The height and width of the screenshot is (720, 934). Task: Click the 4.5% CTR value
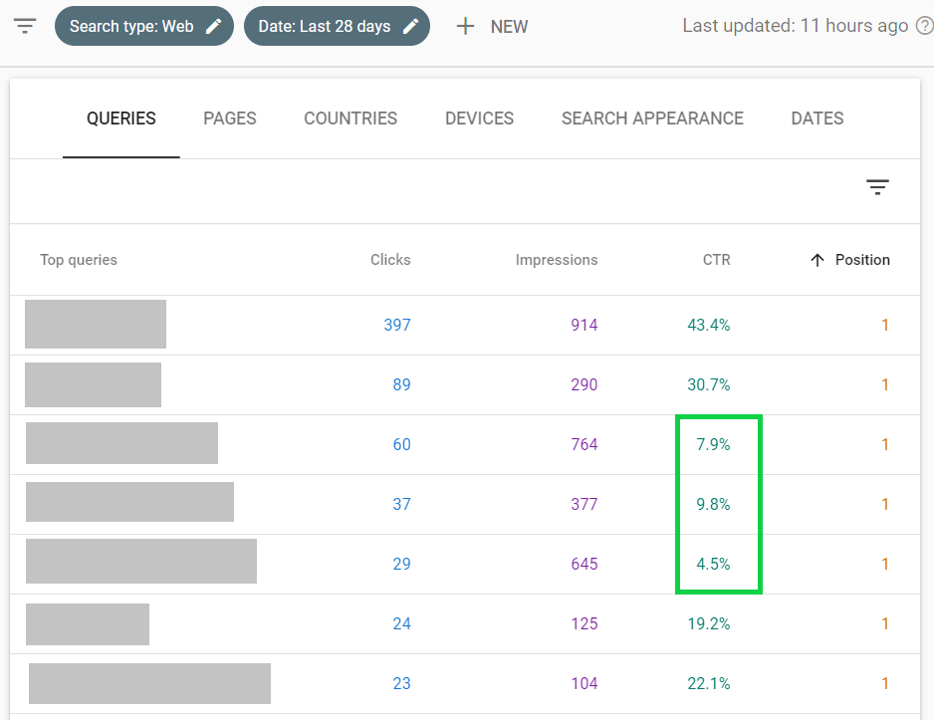click(x=713, y=564)
